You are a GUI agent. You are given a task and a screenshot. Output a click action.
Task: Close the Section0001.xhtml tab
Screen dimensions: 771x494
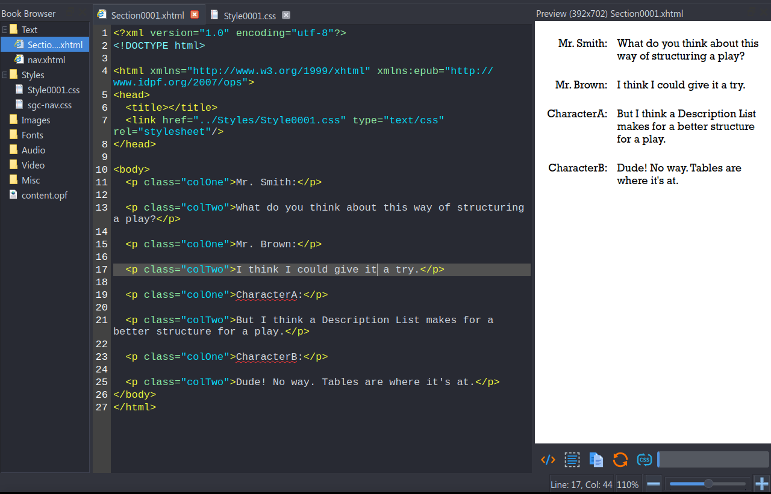click(x=195, y=15)
